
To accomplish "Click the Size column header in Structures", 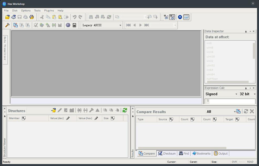I will [x=113, y=118].
